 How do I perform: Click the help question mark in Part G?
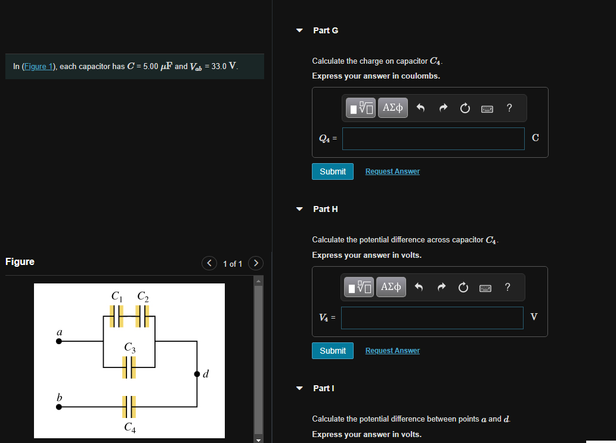509,108
